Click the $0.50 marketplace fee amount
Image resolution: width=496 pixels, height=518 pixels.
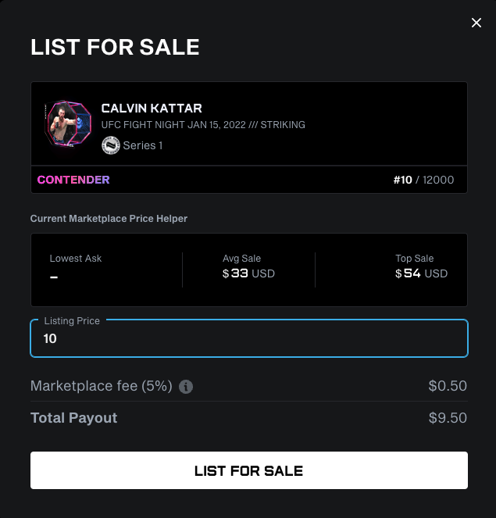pyautogui.click(x=448, y=386)
